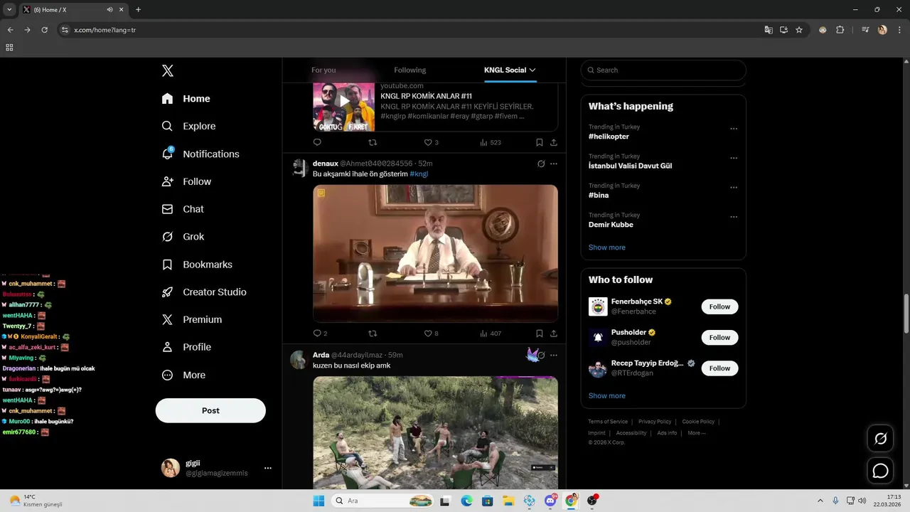The width and height of the screenshot is (910, 512).
Task: Expand the More footer links dropdown
Action: [697, 433]
